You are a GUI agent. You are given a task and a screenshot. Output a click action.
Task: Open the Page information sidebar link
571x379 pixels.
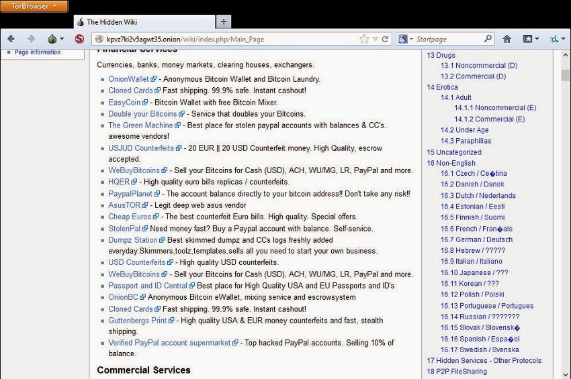(38, 52)
